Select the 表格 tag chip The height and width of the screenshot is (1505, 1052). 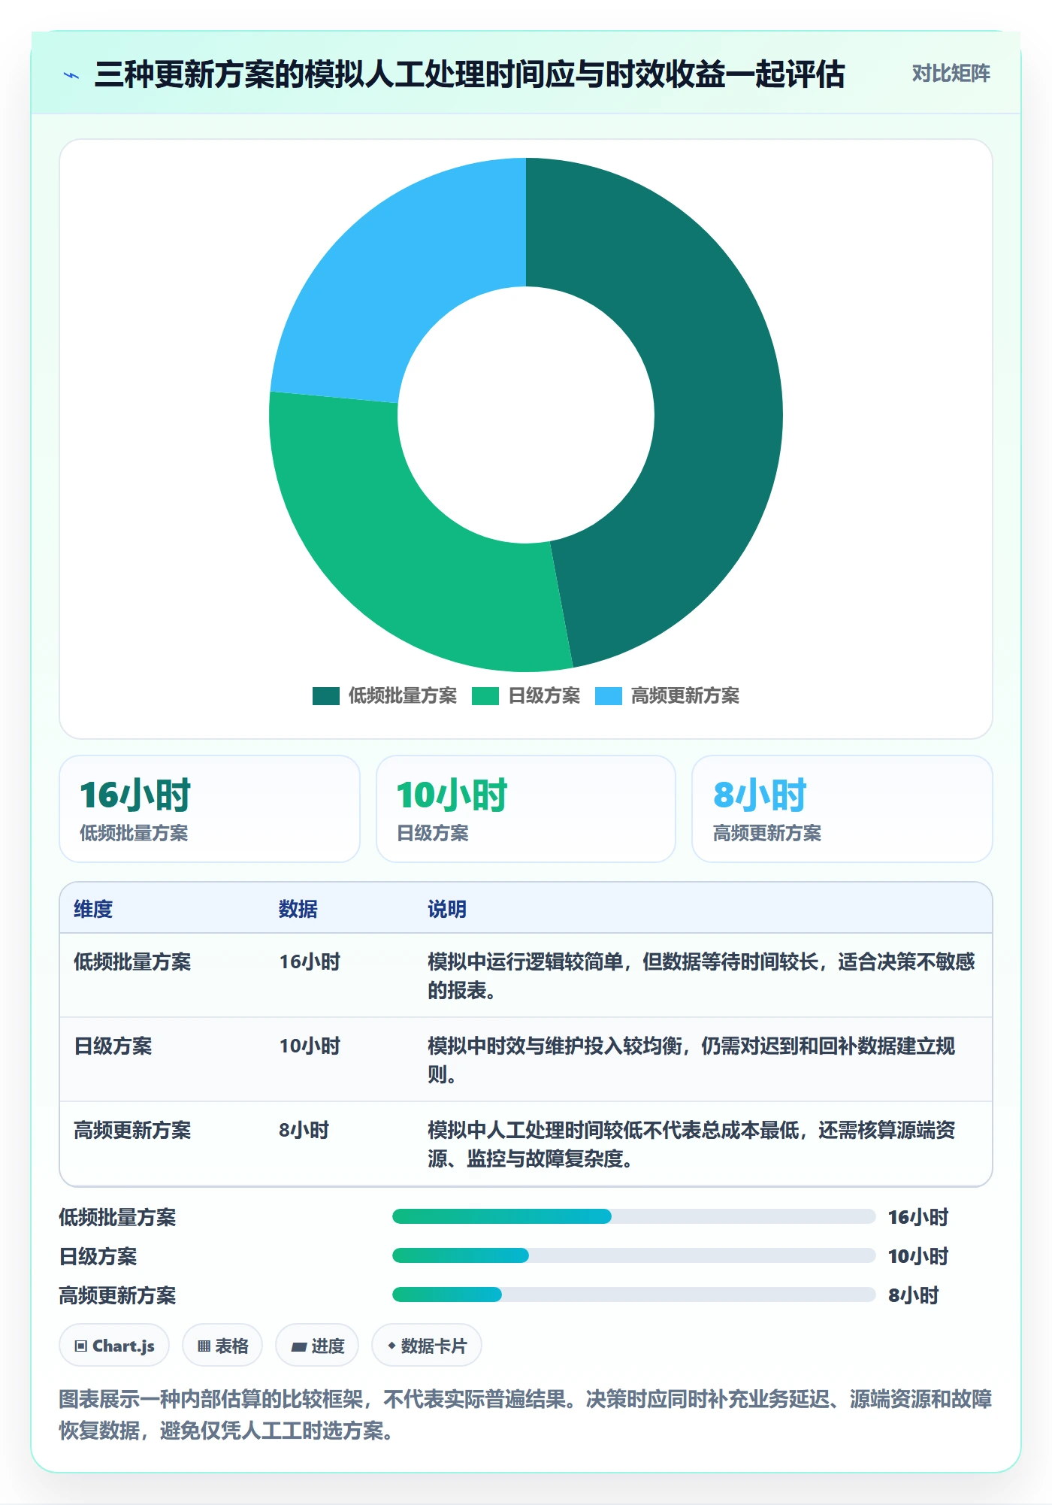pos(222,1346)
